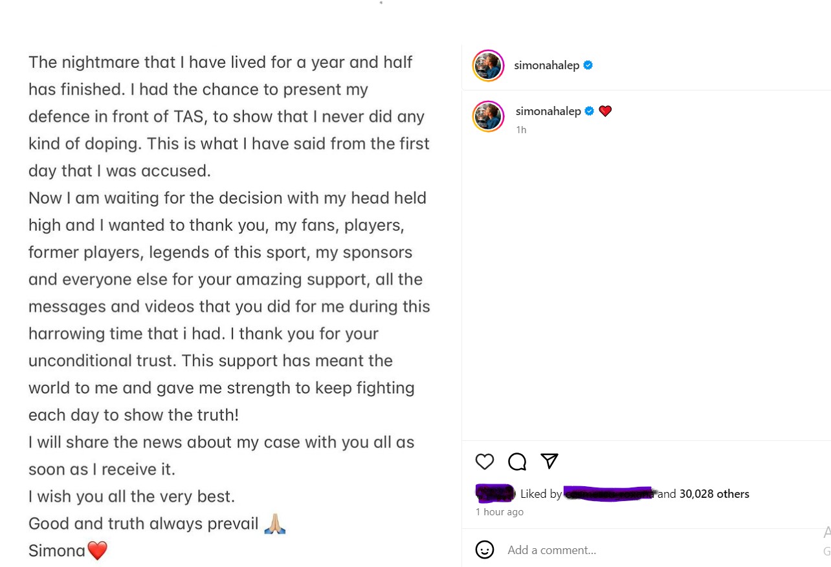Click the praying hands emoji in the post image

pyautogui.click(x=275, y=524)
